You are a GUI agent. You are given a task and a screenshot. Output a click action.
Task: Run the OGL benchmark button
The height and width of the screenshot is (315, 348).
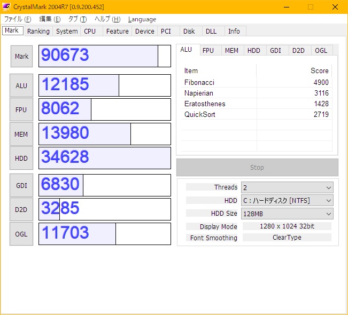coord(21,234)
